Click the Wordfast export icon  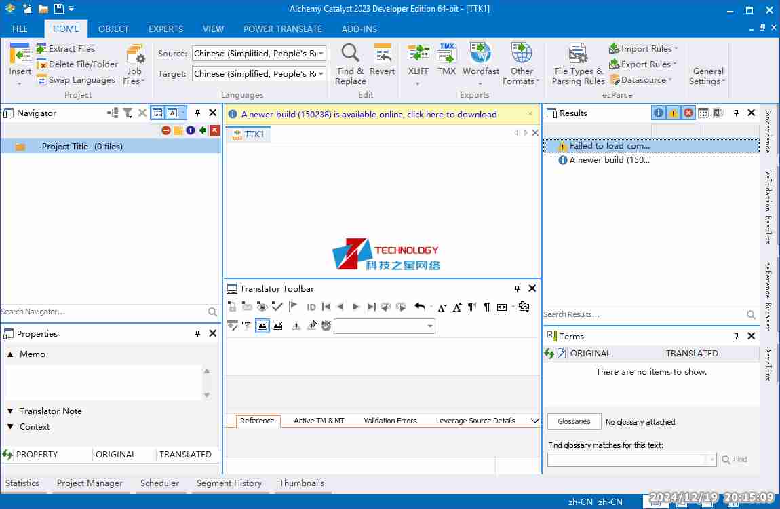(480, 54)
